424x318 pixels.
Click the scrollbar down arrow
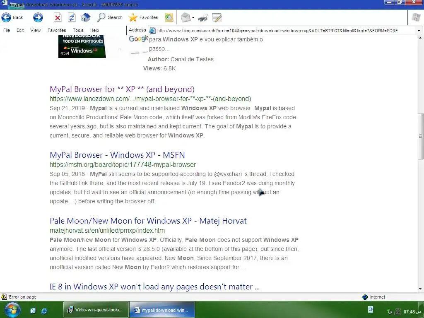click(421, 289)
